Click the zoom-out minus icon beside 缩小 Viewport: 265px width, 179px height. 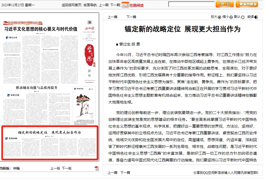231,17
